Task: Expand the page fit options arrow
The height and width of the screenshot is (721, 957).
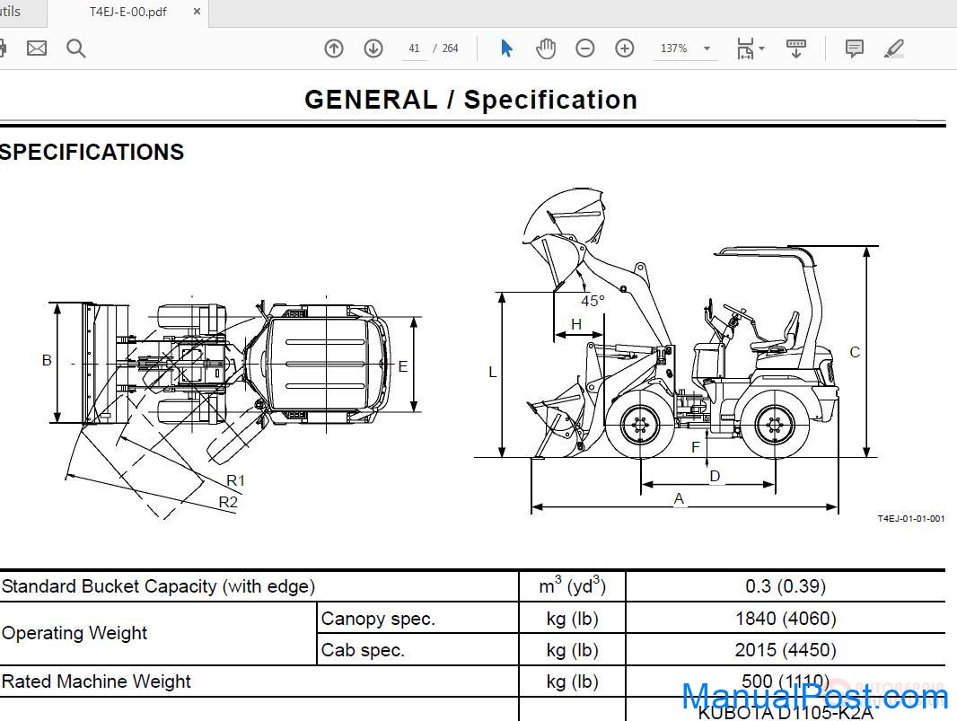Action: [x=761, y=48]
